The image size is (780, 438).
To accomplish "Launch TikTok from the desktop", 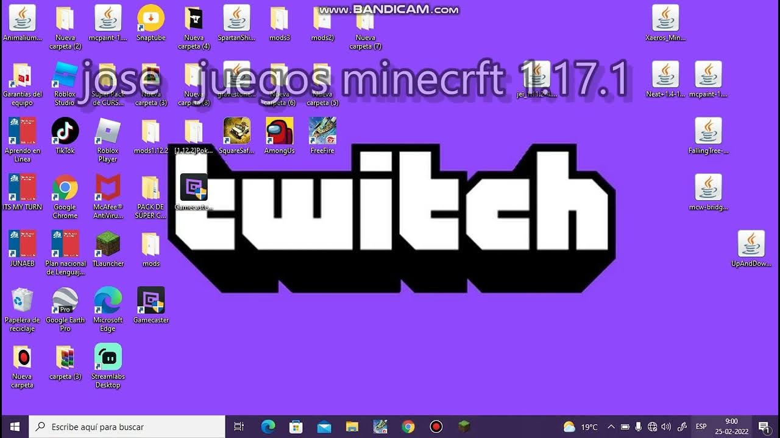I will (x=65, y=131).
